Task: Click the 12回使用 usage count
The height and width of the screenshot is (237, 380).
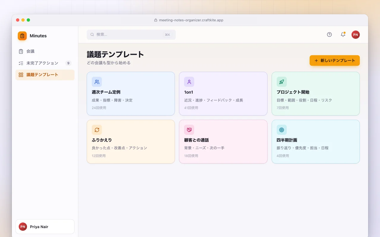Action: [99, 156]
